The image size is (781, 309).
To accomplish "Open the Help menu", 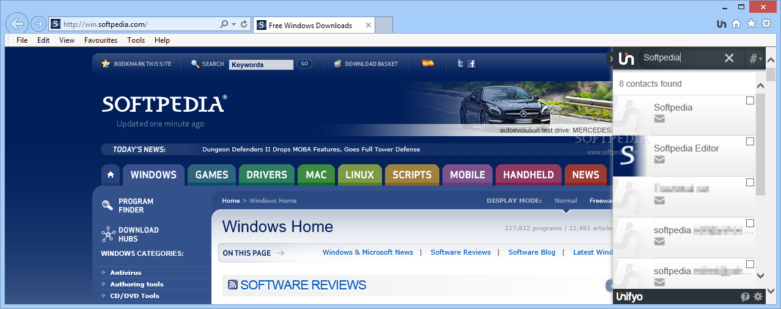I will [x=162, y=40].
